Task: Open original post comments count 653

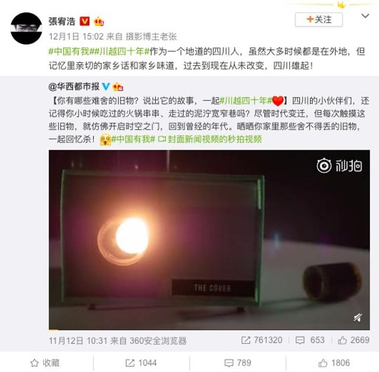Action: pyautogui.click(x=310, y=340)
